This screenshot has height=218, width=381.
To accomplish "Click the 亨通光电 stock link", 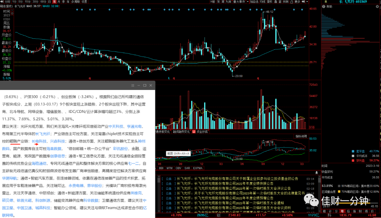I will (x=134, y=126).
